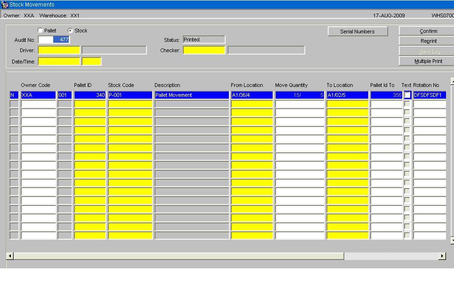This screenshot has height=282, width=454.
Task: Click the Rotation No cell DFSDFSDF1
Action: [x=430, y=95]
